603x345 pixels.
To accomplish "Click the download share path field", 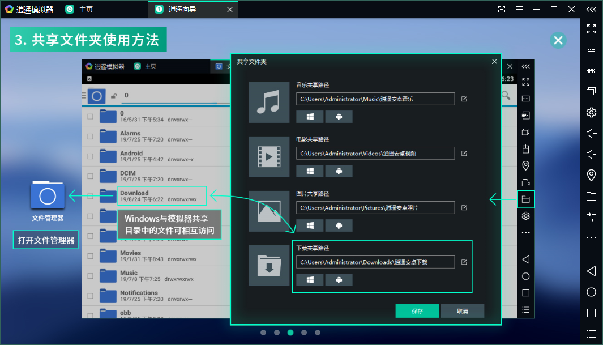I will pos(375,262).
